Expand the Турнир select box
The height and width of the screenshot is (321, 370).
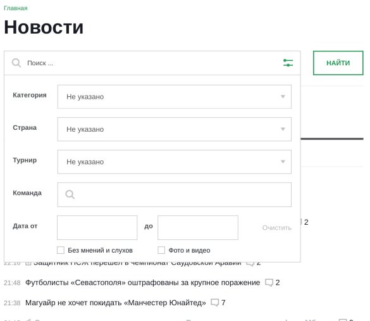pyautogui.click(x=175, y=162)
